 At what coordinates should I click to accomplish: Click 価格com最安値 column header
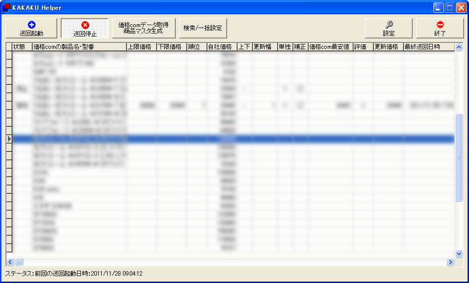(x=330, y=47)
